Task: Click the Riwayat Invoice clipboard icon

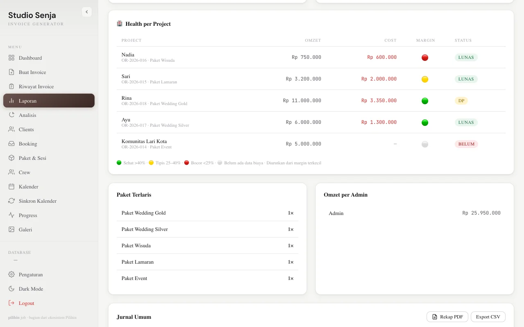Action: (11, 87)
